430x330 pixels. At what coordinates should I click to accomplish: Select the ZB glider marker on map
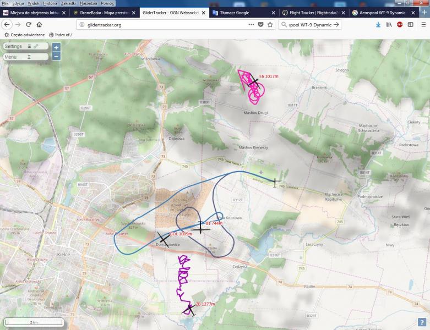[189, 310]
